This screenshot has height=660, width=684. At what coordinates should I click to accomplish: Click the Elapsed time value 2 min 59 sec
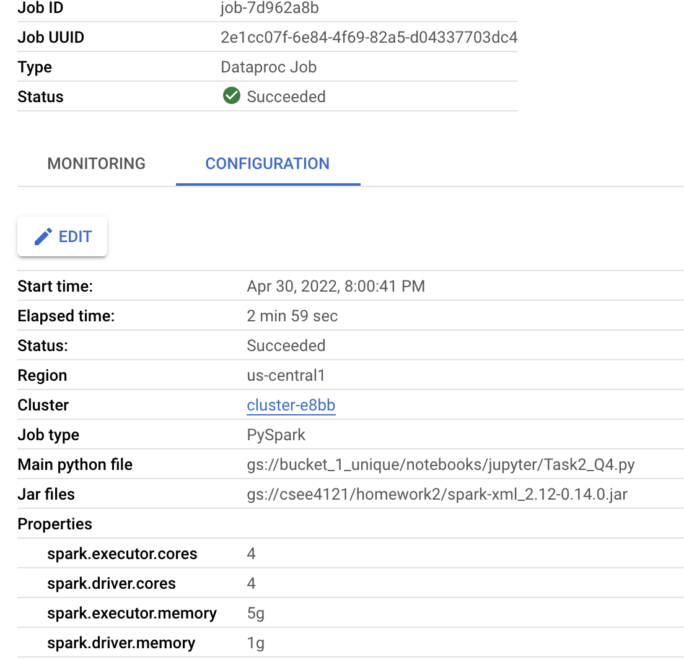[x=292, y=316]
